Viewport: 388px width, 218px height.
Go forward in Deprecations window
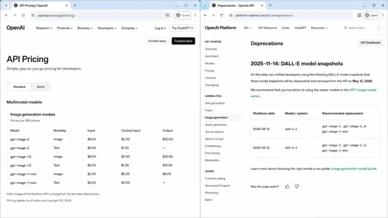click(x=213, y=15)
